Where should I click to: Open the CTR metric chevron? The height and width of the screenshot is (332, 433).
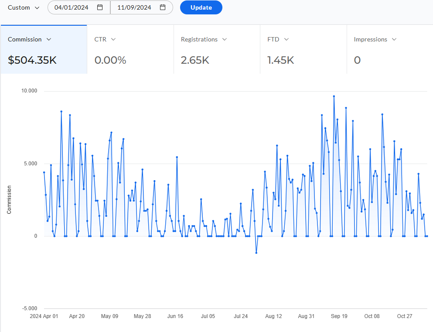[113, 40]
